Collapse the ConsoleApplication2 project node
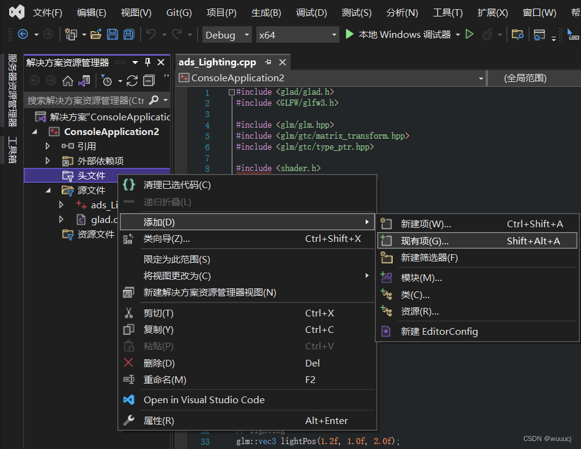Viewport: 581px width, 449px height. [34, 131]
